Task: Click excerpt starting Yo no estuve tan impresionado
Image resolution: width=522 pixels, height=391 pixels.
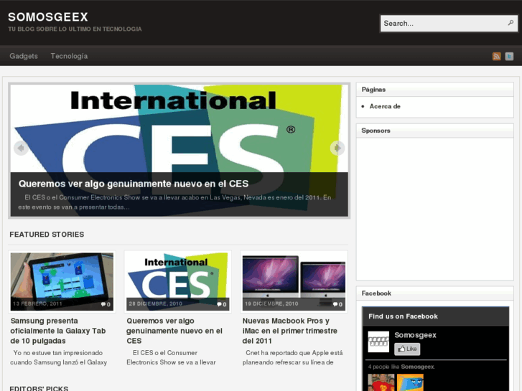Action: click(x=59, y=357)
